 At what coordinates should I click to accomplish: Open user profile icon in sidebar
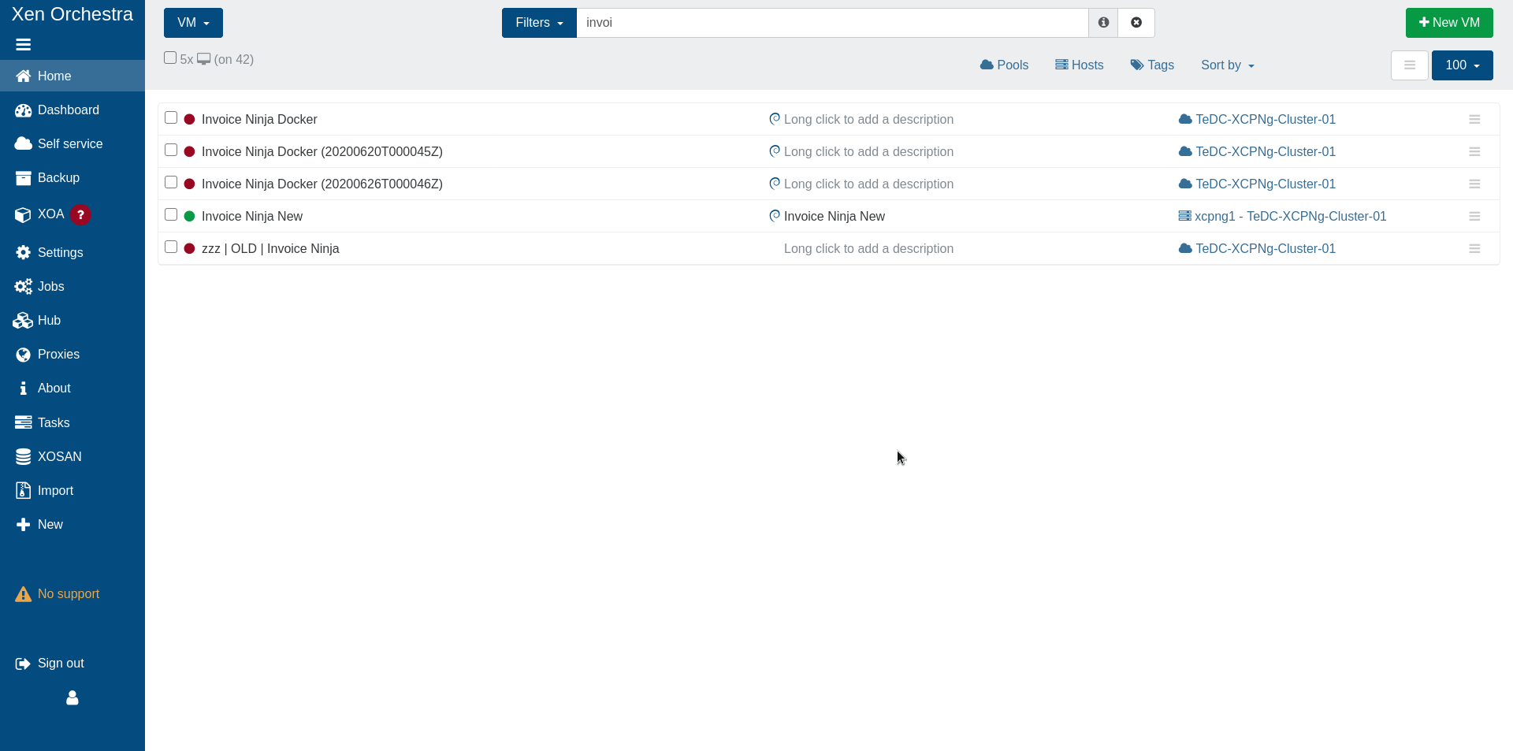point(72,698)
